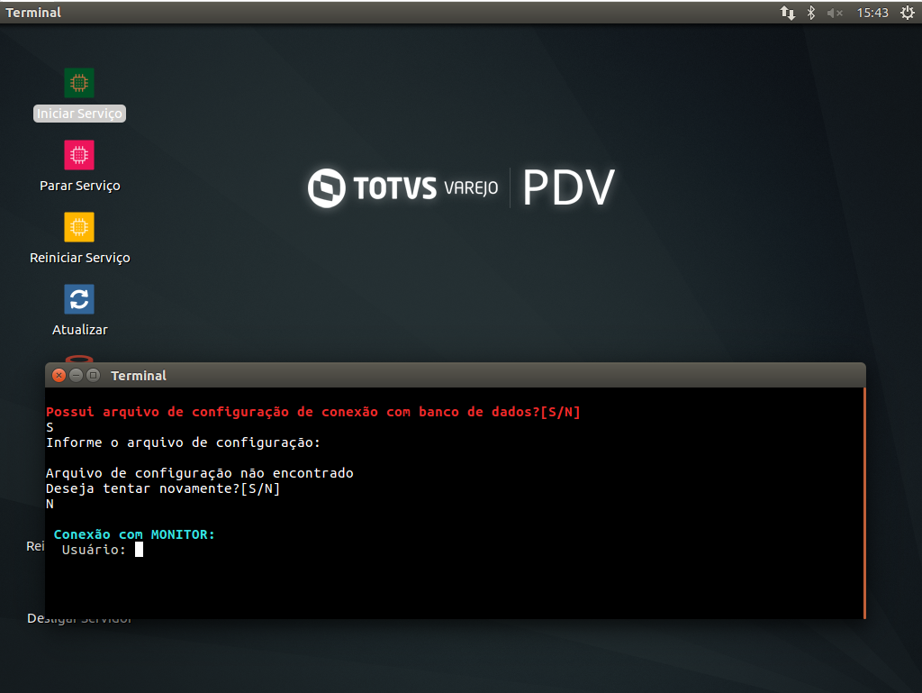Click the Iniciar Serviço label
Viewport: 922px width, 693px height.
[x=79, y=114]
